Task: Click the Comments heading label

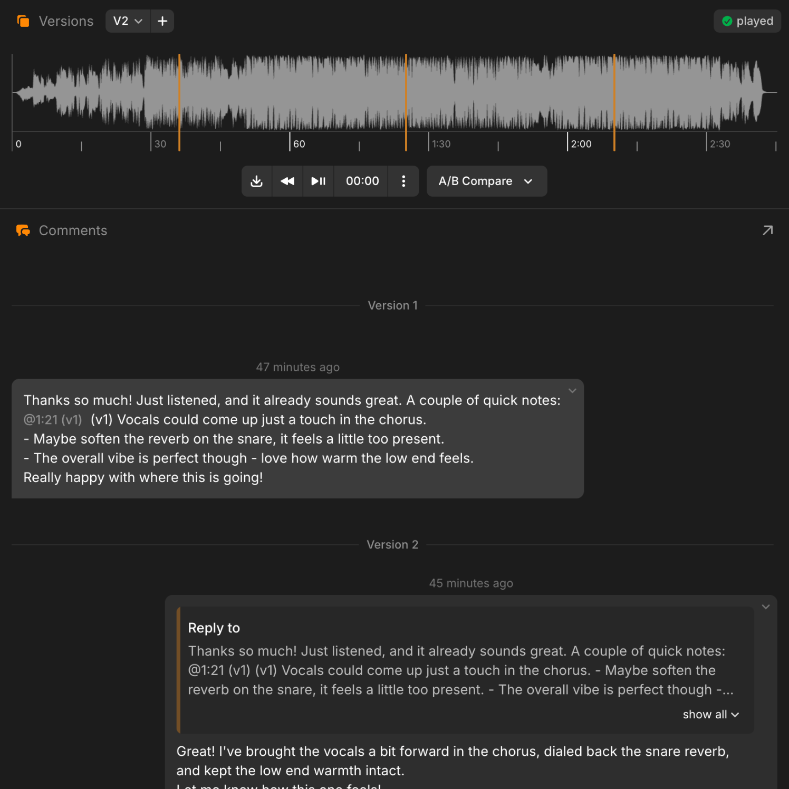Action: click(73, 230)
